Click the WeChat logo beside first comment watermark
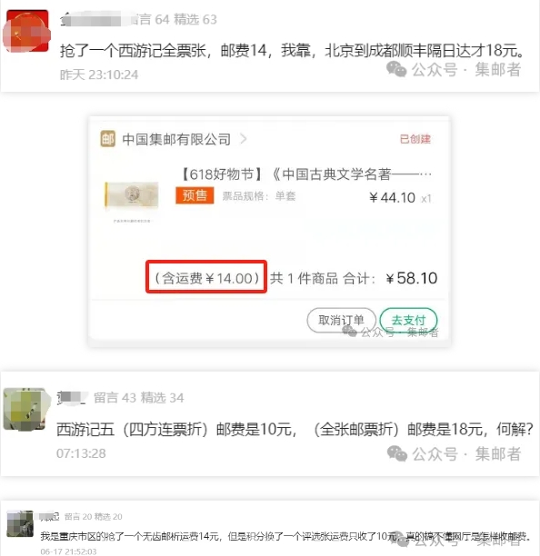This screenshot has height=556, width=540. 396,69
